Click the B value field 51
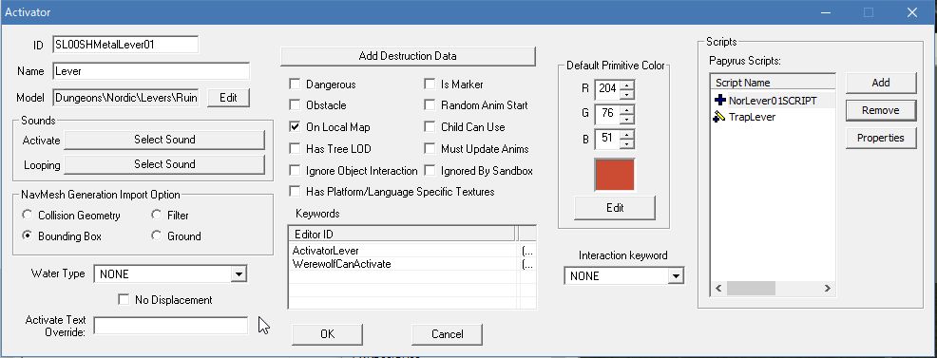Screen dimensions: 937x358 [608, 139]
